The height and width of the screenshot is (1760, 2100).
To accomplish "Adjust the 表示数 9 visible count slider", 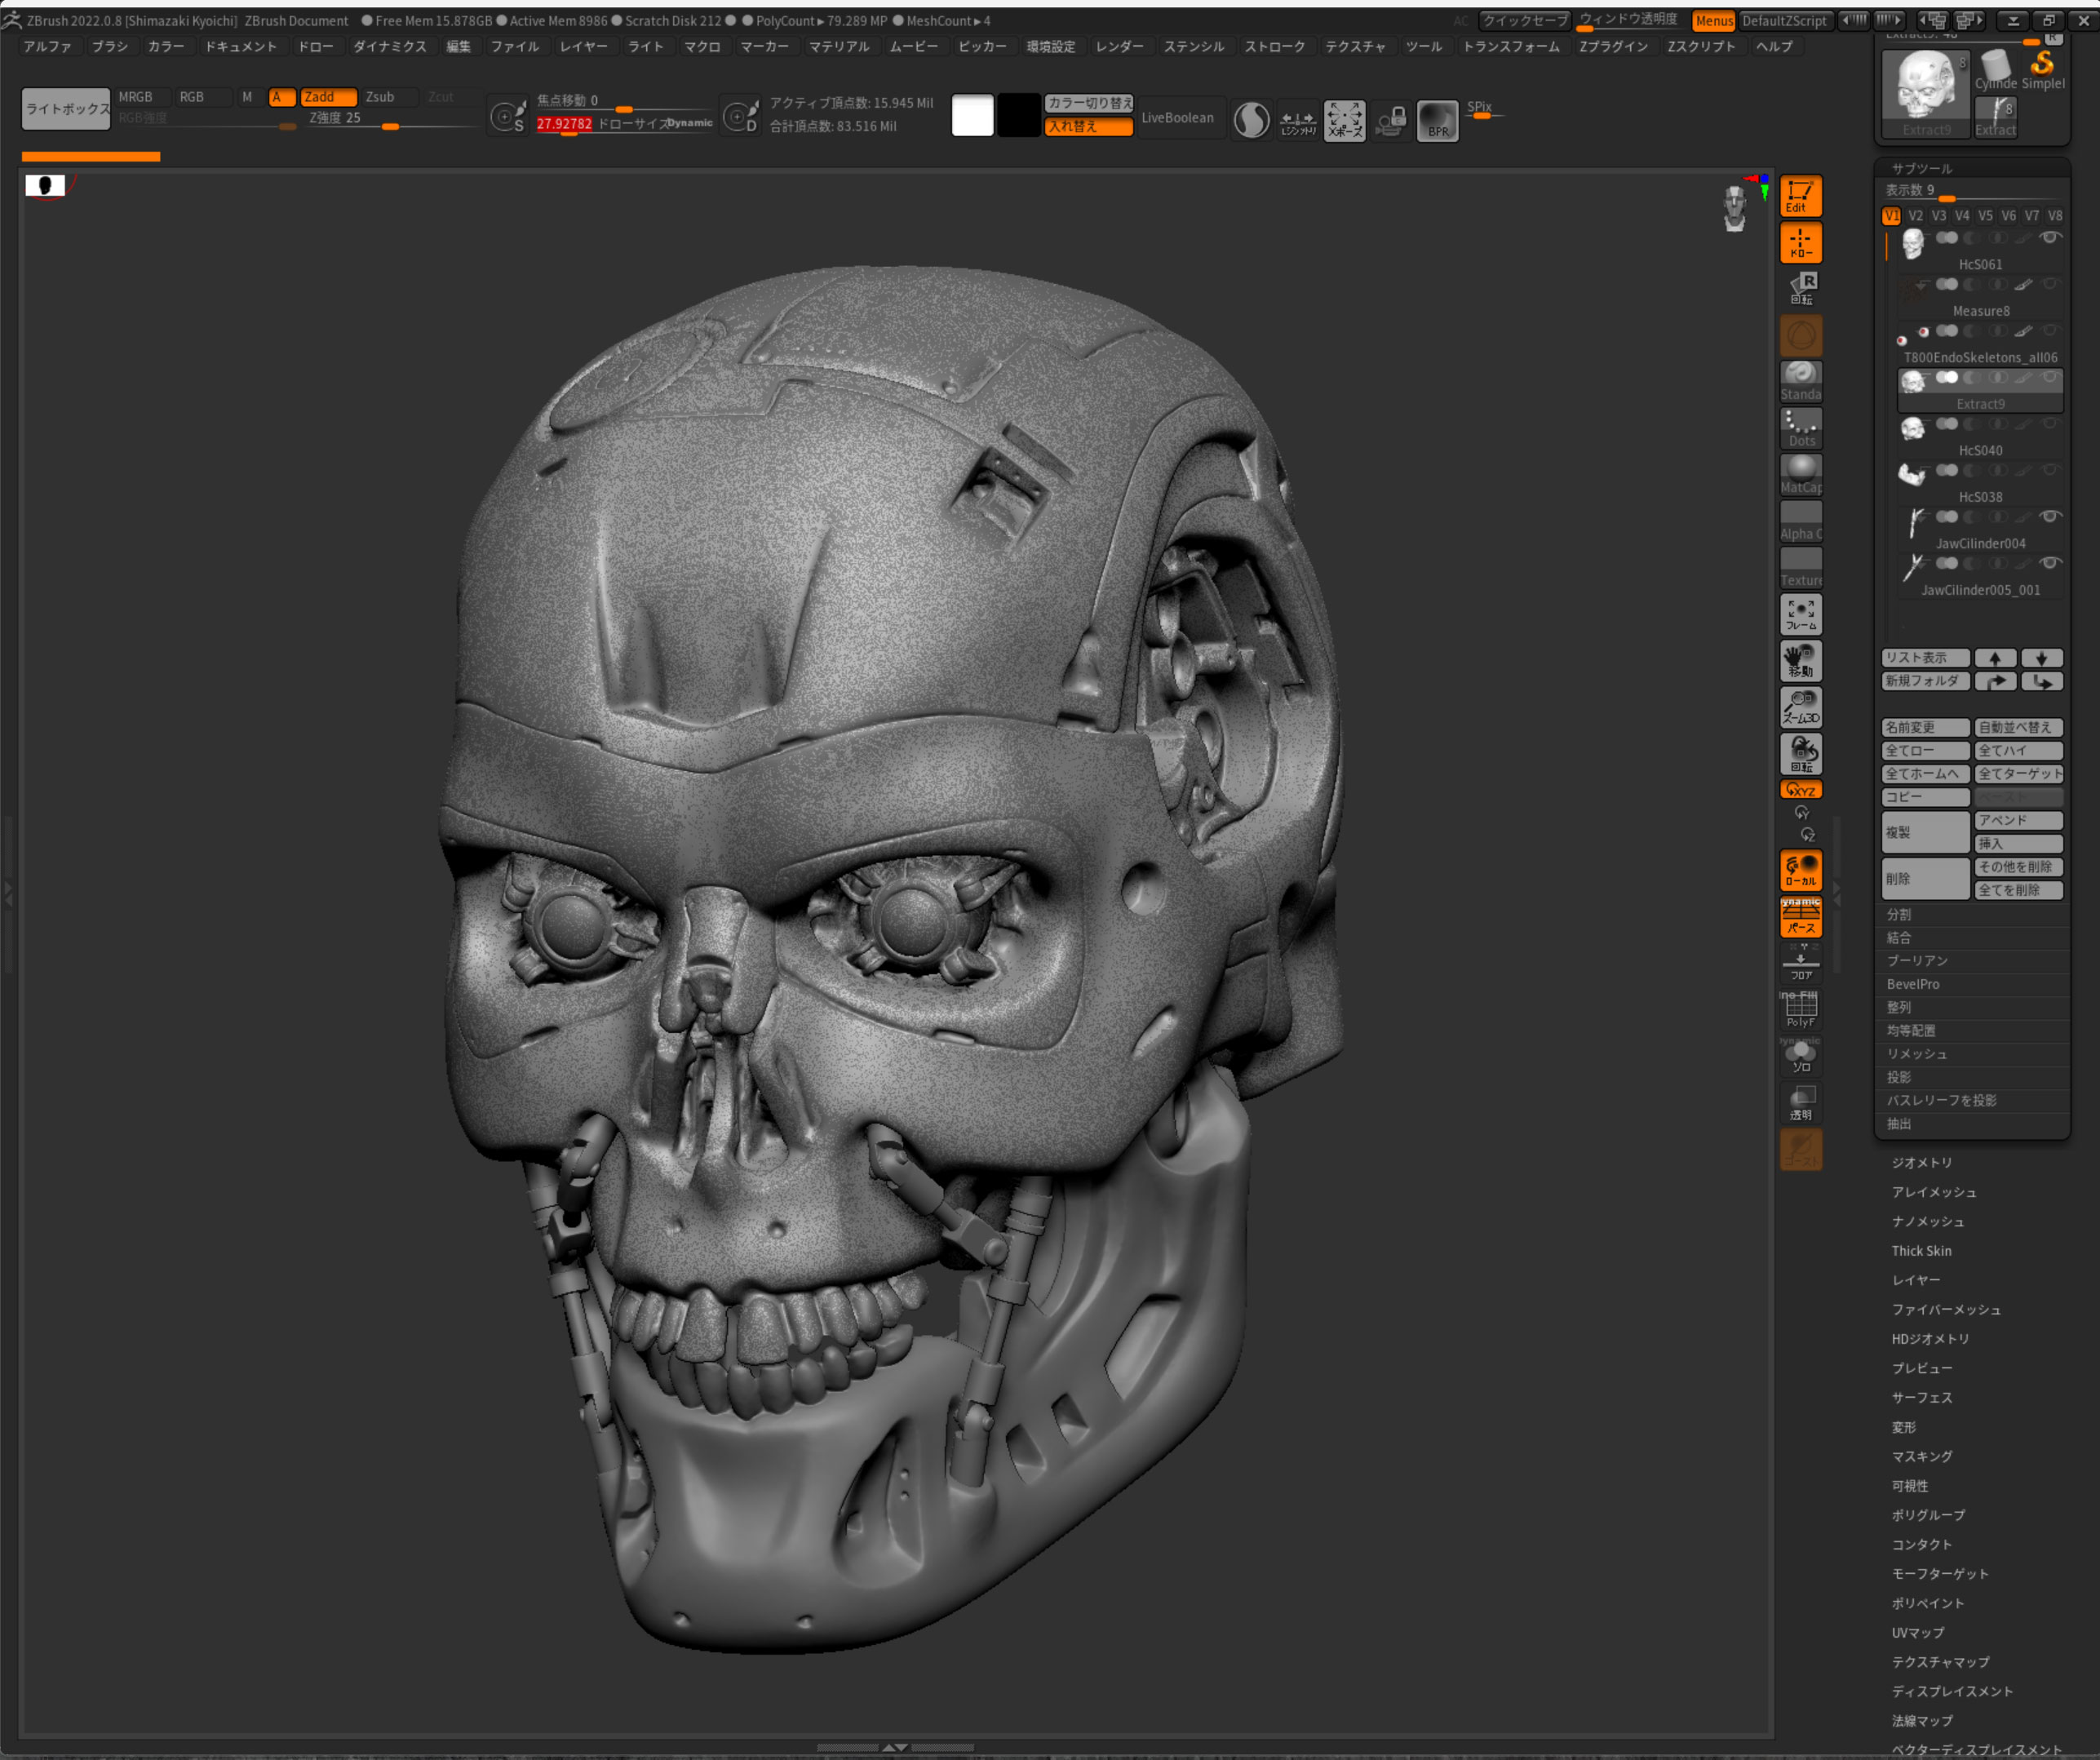I will [1972, 190].
